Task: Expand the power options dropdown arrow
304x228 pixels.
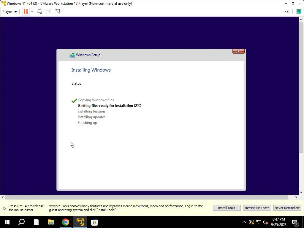Action: [32, 12]
